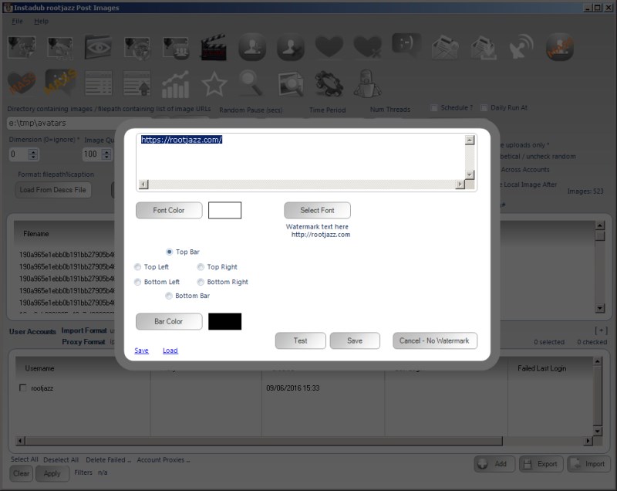Open the bar chart statistics tool
617x491 pixels.
[176, 84]
